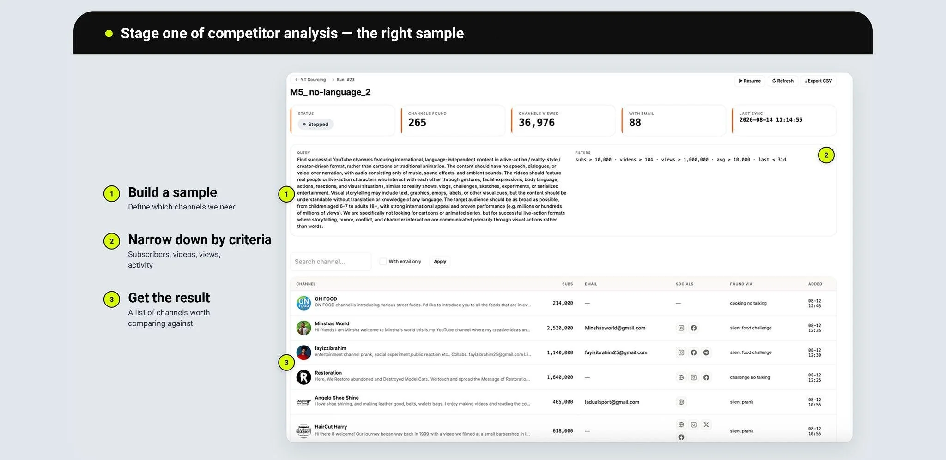Open HairCut Harry's Instagram icon
Screen dimensions: 946x460
pyautogui.click(x=693, y=424)
